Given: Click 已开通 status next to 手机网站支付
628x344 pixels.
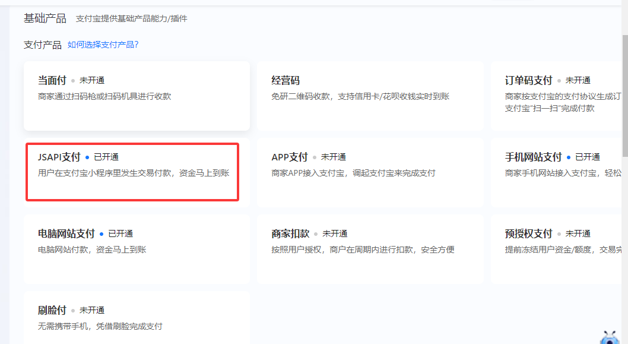Looking at the screenshot, I should [x=587, y=157].
